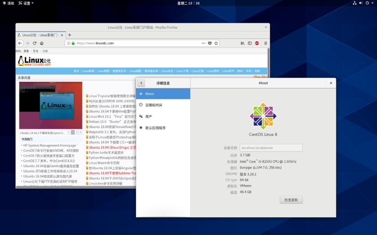377x235 pixels.
Task: Click the featured slideshow image
Action: (51, 105)
